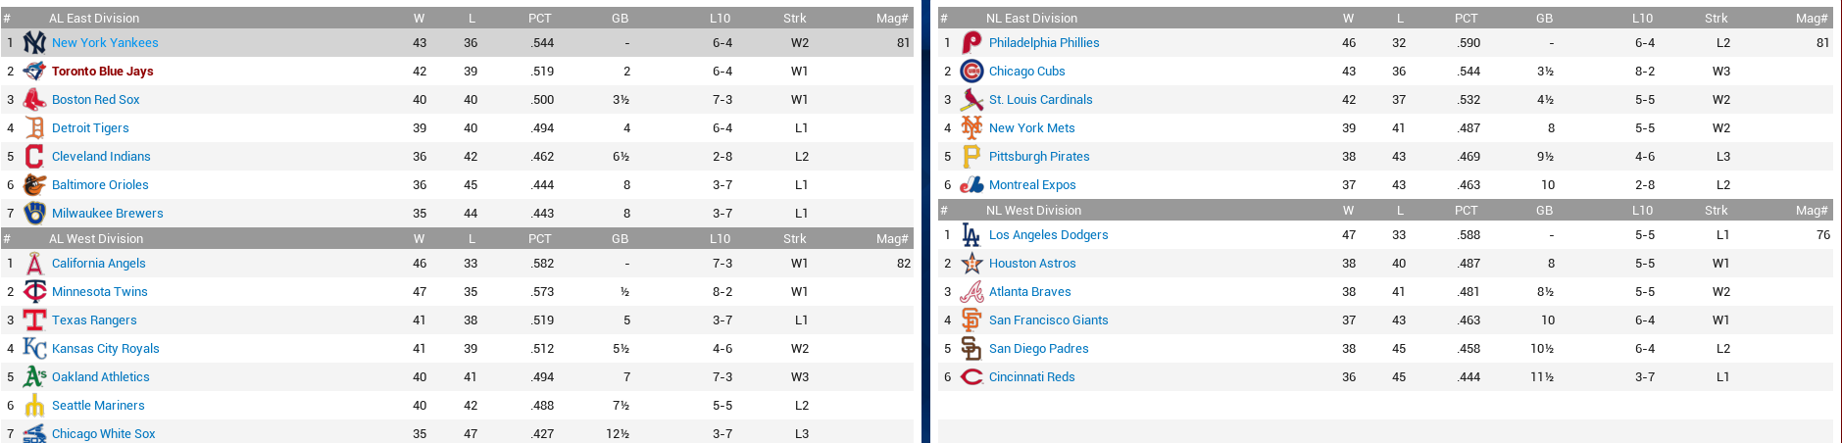Click the Cincinnati Reds team name
1842x443 pixels.
click(x=1031, y=377)
